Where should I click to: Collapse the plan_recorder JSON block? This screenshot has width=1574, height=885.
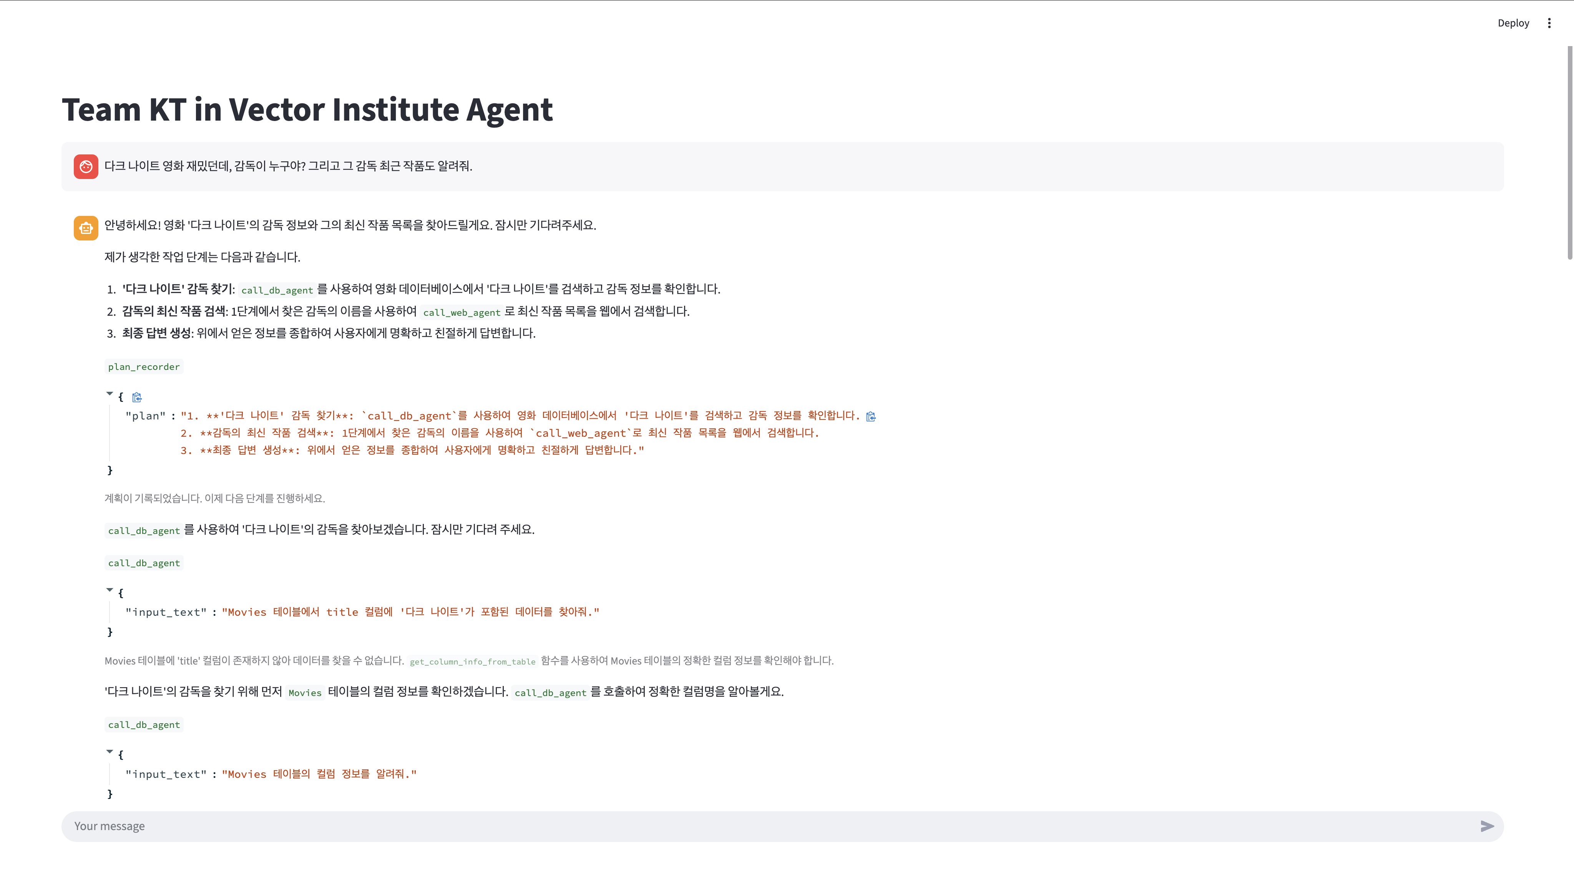(110, 394)
